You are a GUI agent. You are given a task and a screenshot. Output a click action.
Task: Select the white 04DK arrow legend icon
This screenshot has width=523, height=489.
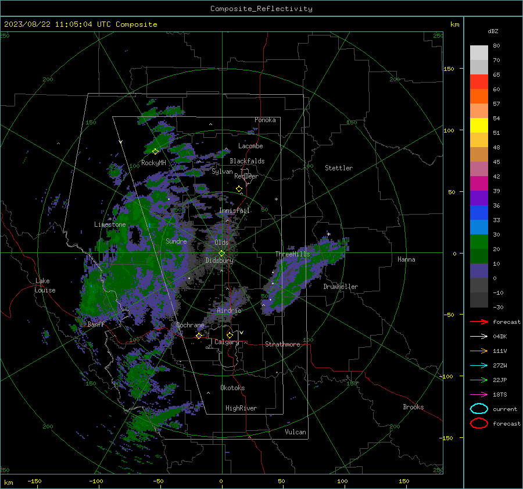tap(479, 337)
